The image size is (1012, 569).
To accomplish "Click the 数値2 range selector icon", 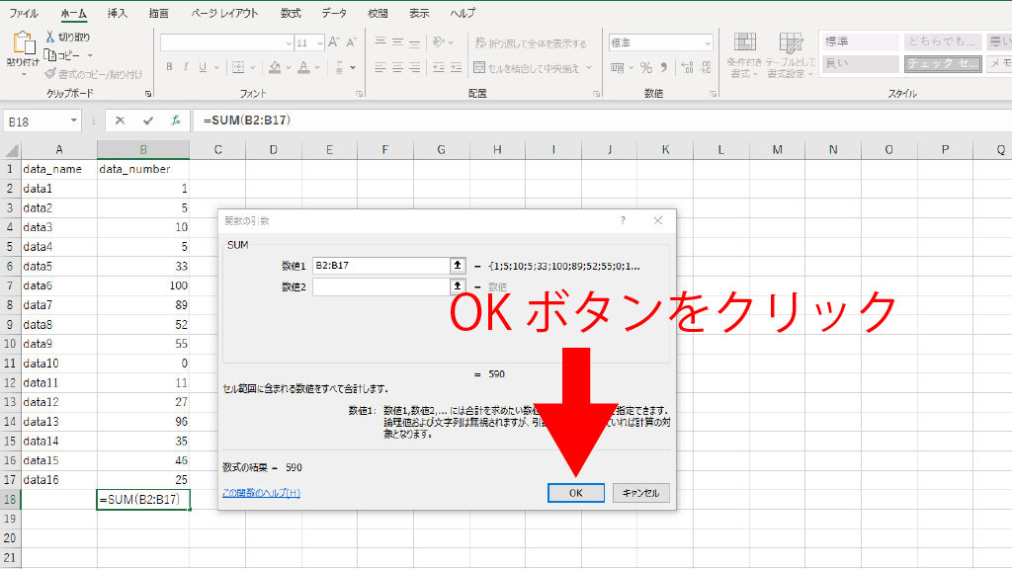I will 457,286.
